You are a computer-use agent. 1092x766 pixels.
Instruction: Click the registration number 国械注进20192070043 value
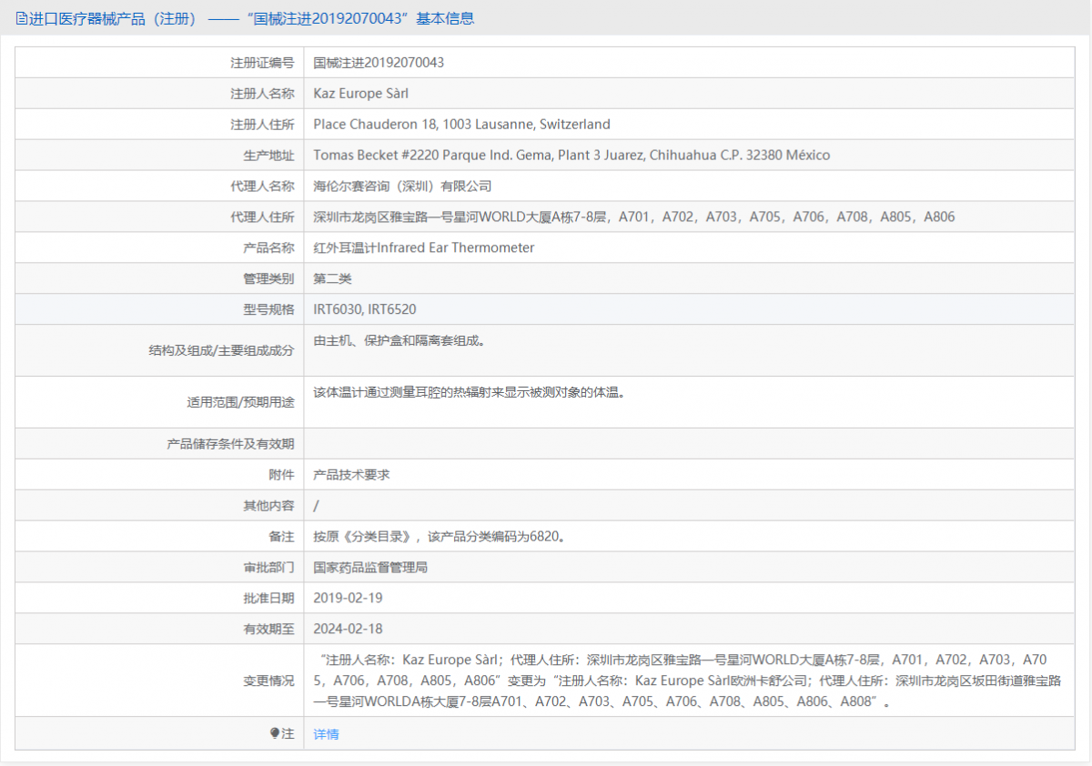(379, 63)
